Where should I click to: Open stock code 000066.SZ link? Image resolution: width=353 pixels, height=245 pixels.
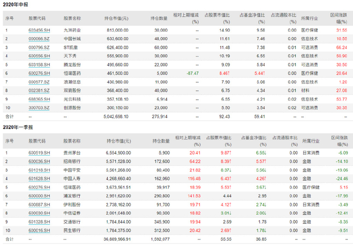pyautogui.click(x=39, y=39)
